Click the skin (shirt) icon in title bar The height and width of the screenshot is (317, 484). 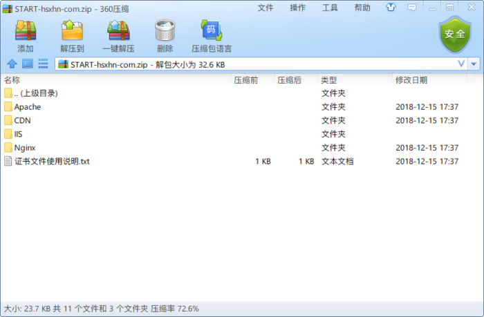coord(391,7)
